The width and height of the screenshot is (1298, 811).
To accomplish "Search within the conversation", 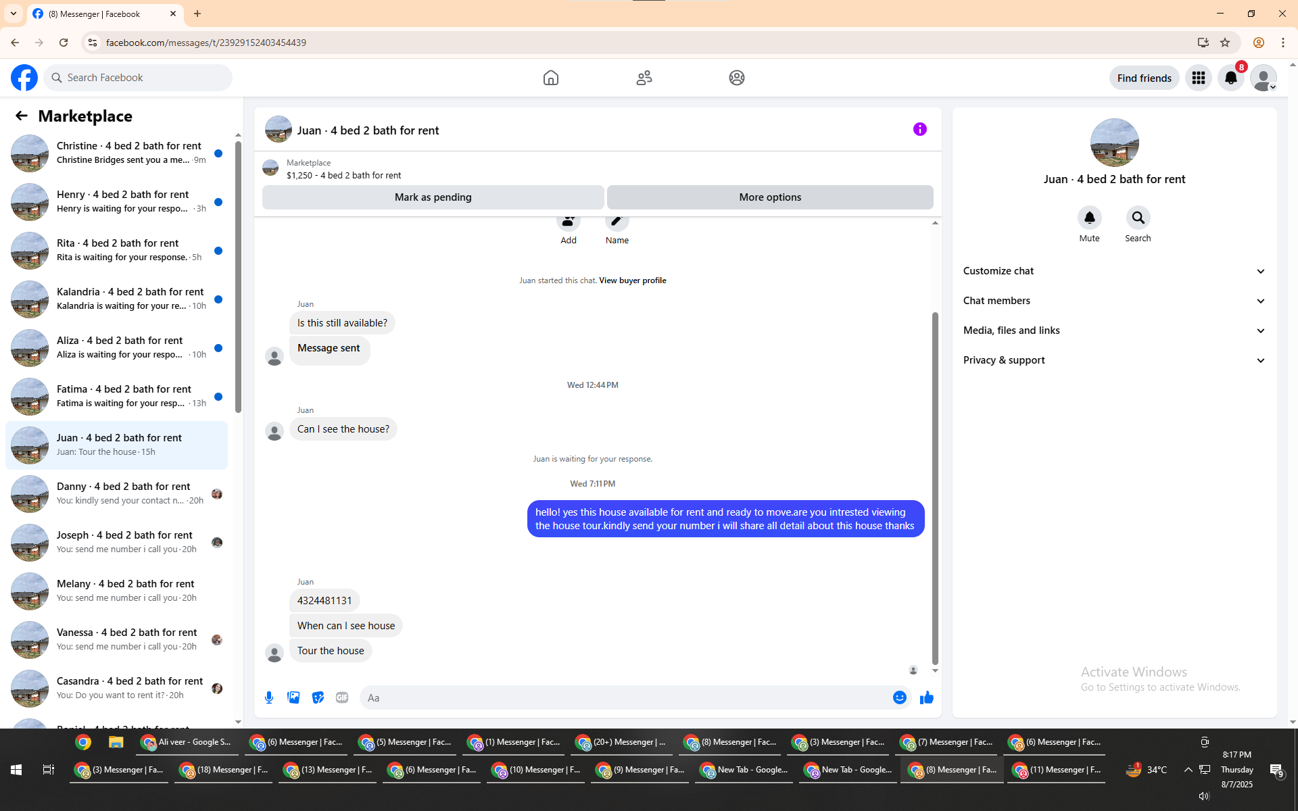I will coord(1138,218).
